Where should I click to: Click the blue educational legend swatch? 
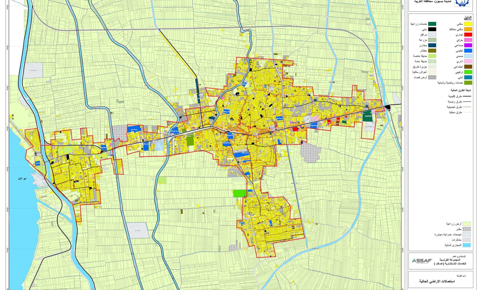pos(468,51)
